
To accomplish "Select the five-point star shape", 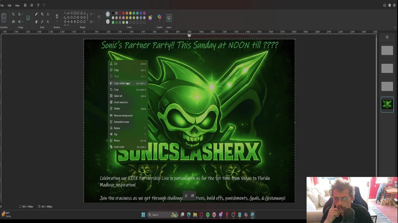I will click(72, 22).
